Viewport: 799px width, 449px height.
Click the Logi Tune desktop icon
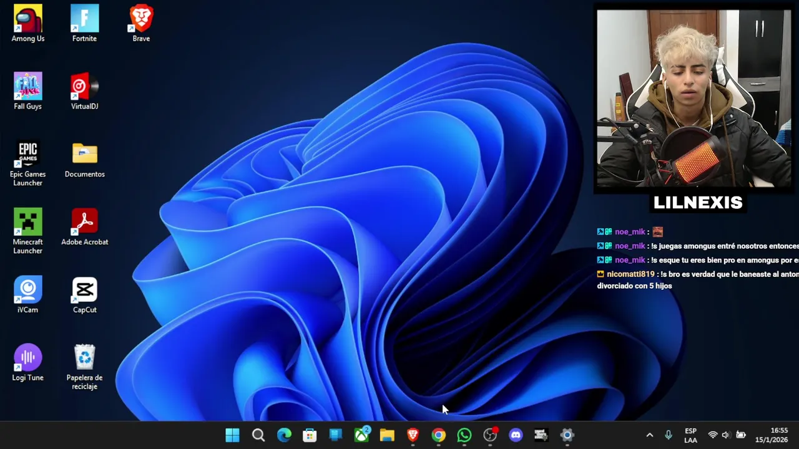click(x=28, y=363)
